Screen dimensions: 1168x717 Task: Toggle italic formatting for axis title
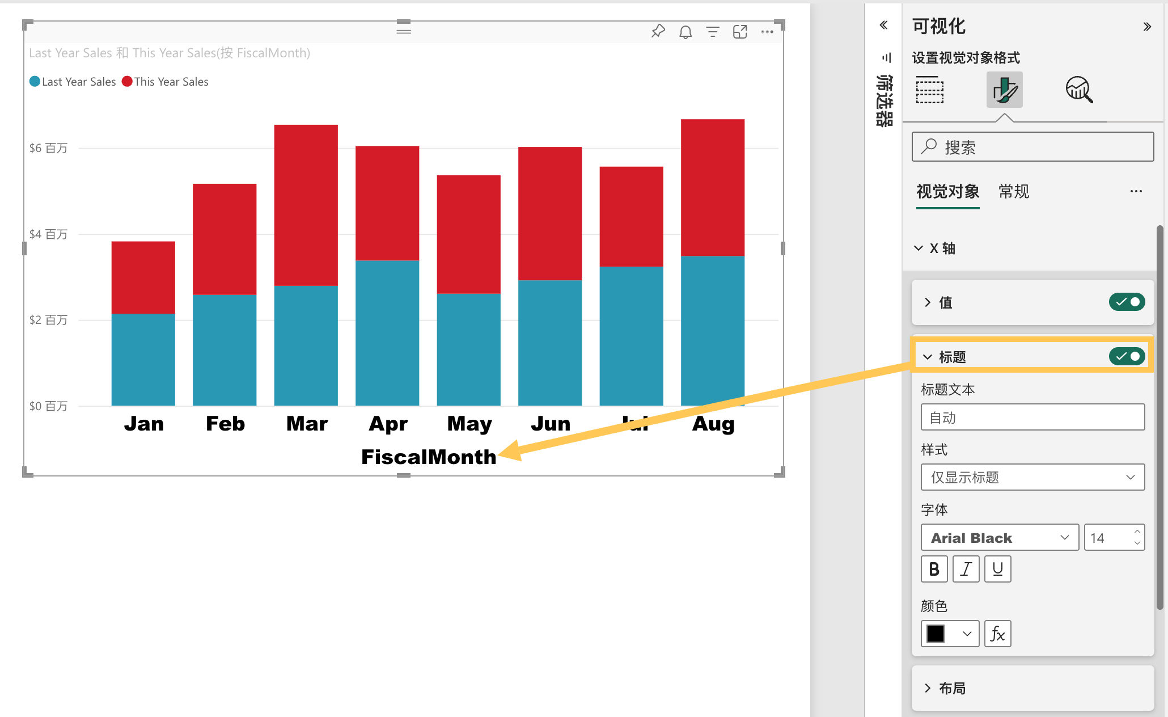click(x=966, y=569)
